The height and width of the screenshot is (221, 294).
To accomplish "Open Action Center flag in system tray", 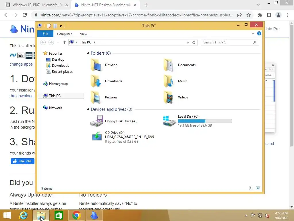I will click(253, 215).
